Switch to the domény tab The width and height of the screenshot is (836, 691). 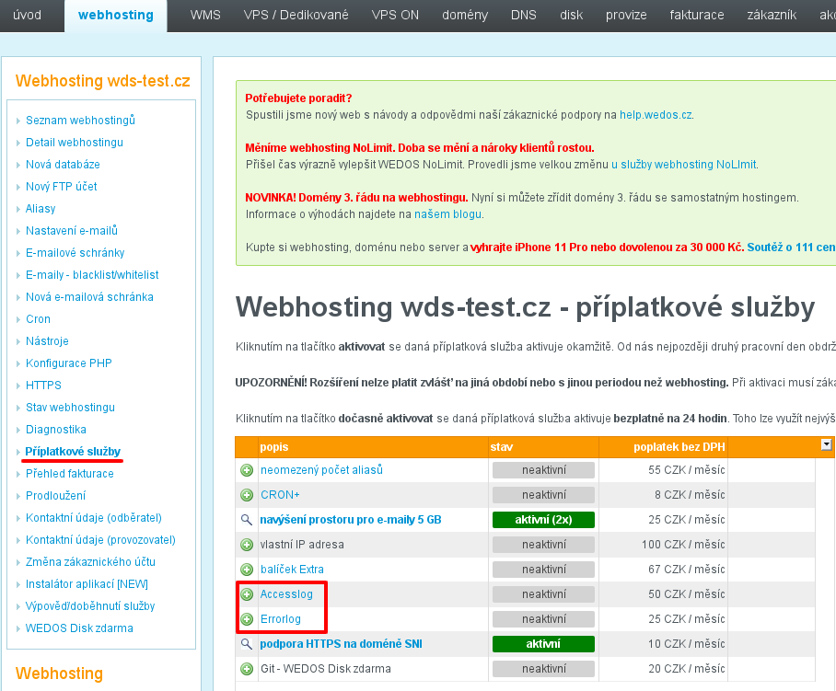pos(465,16)
